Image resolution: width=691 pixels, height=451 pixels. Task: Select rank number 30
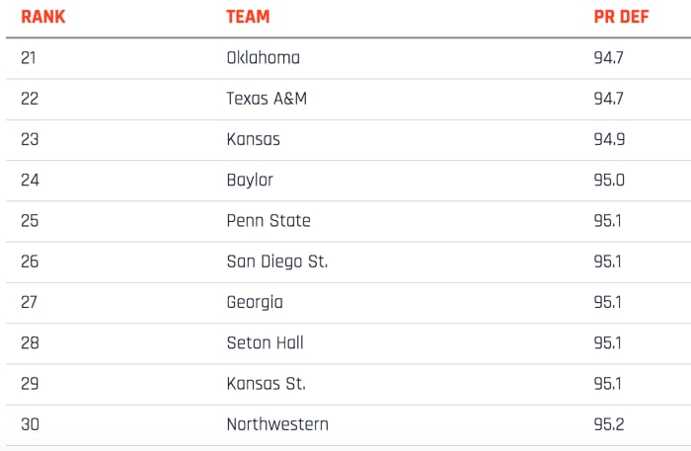(x=30, y=424)
